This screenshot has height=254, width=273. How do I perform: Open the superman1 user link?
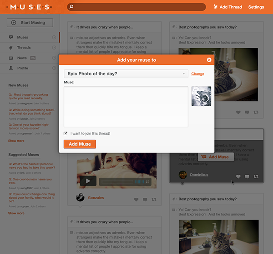(x=27, y=133)
